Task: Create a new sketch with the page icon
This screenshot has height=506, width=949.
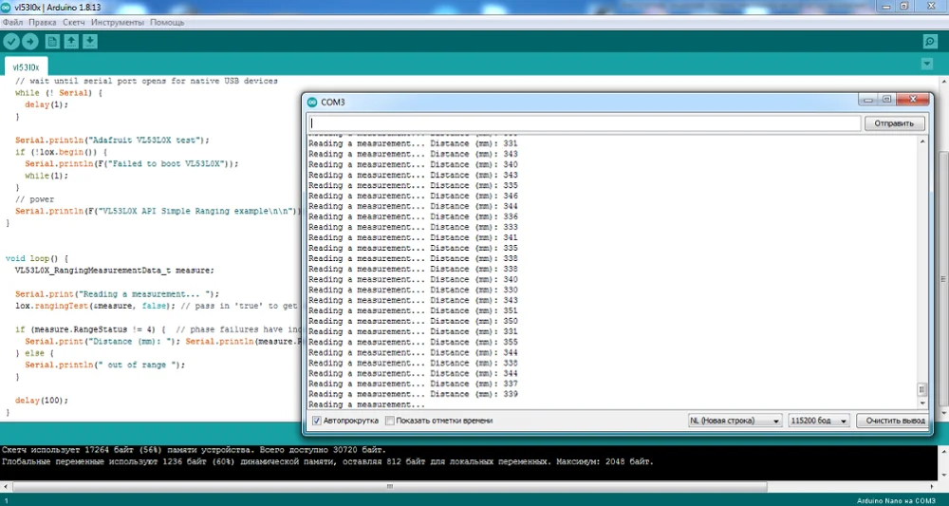Action: click(x=52, y=41)
